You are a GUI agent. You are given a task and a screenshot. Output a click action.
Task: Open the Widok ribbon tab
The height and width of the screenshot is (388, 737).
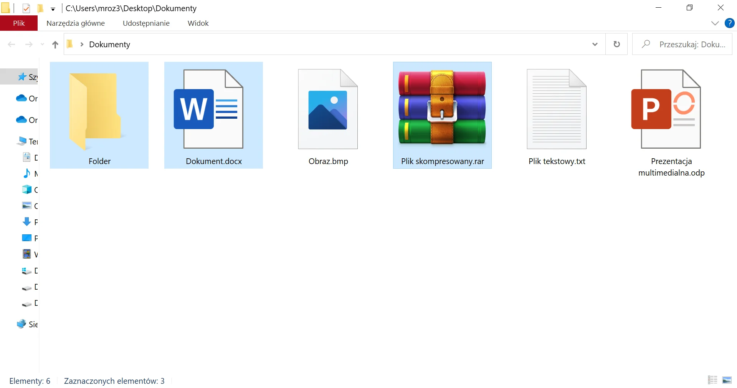click(198, 23)
